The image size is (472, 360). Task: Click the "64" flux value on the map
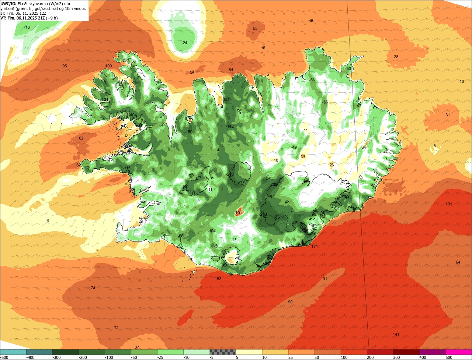point(458,262)
